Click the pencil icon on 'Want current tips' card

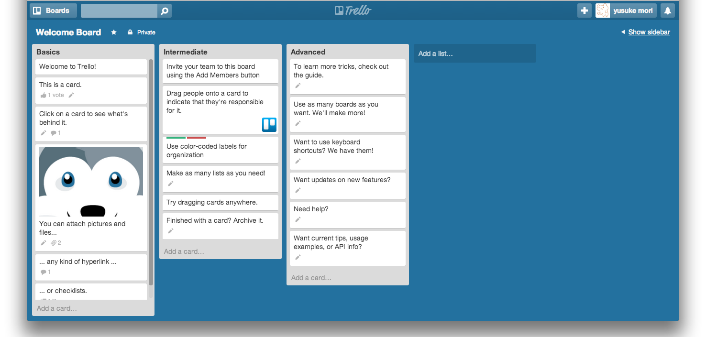point(298,257)
